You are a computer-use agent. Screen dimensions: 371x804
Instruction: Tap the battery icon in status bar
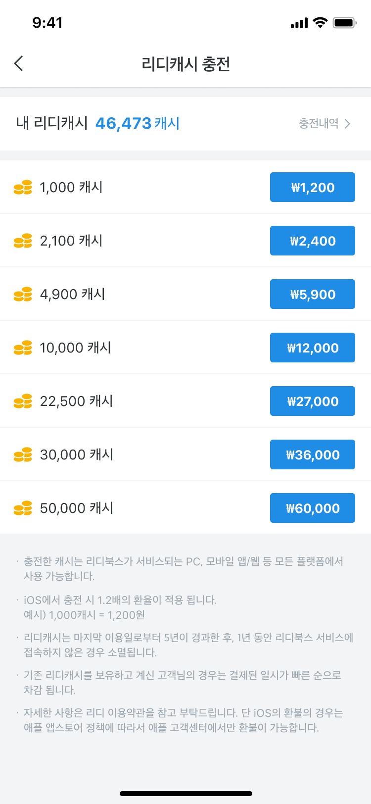tap(345, 23)
